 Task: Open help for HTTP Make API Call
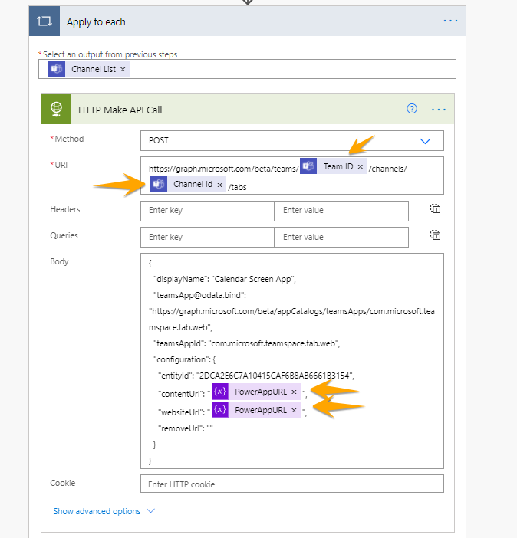[412, 109]
